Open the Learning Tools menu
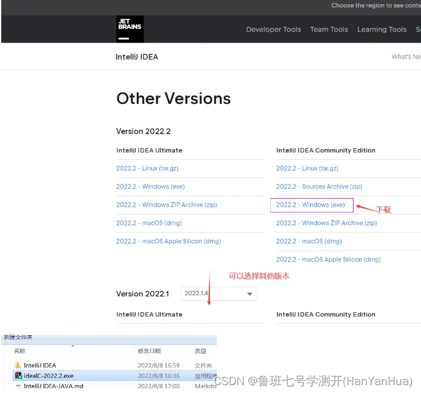The width and height of the screenshot is (421, 393). point(382,29)
